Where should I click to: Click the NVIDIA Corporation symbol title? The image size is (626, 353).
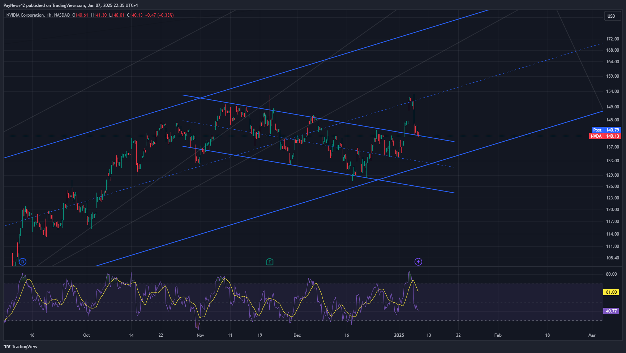[25, 15]
